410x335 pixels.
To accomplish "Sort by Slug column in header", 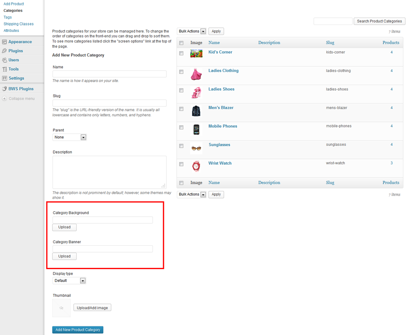I will point(330,43).
